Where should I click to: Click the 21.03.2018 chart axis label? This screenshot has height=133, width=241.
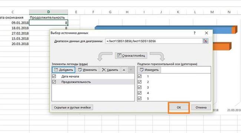[x=234, y=110]
